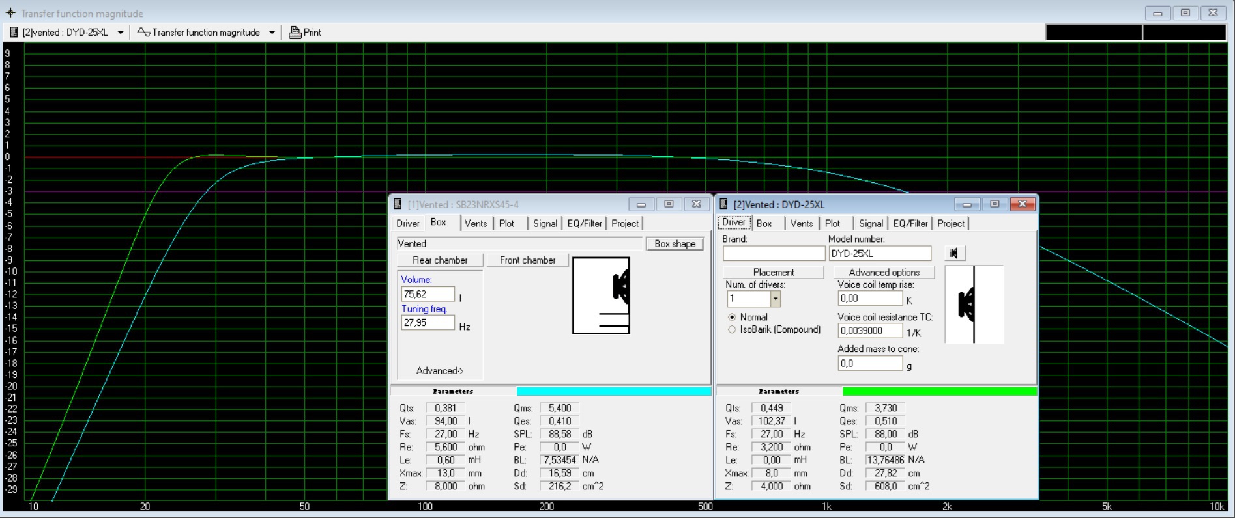Switch to the Box tab in the DYD-25XL window
This screenshot has width=1235, height=518.
pos(764,223)
